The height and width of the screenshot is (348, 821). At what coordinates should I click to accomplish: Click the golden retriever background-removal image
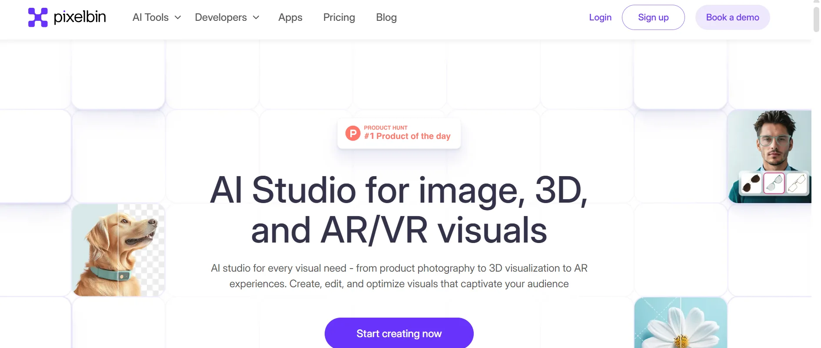point(118,250)
